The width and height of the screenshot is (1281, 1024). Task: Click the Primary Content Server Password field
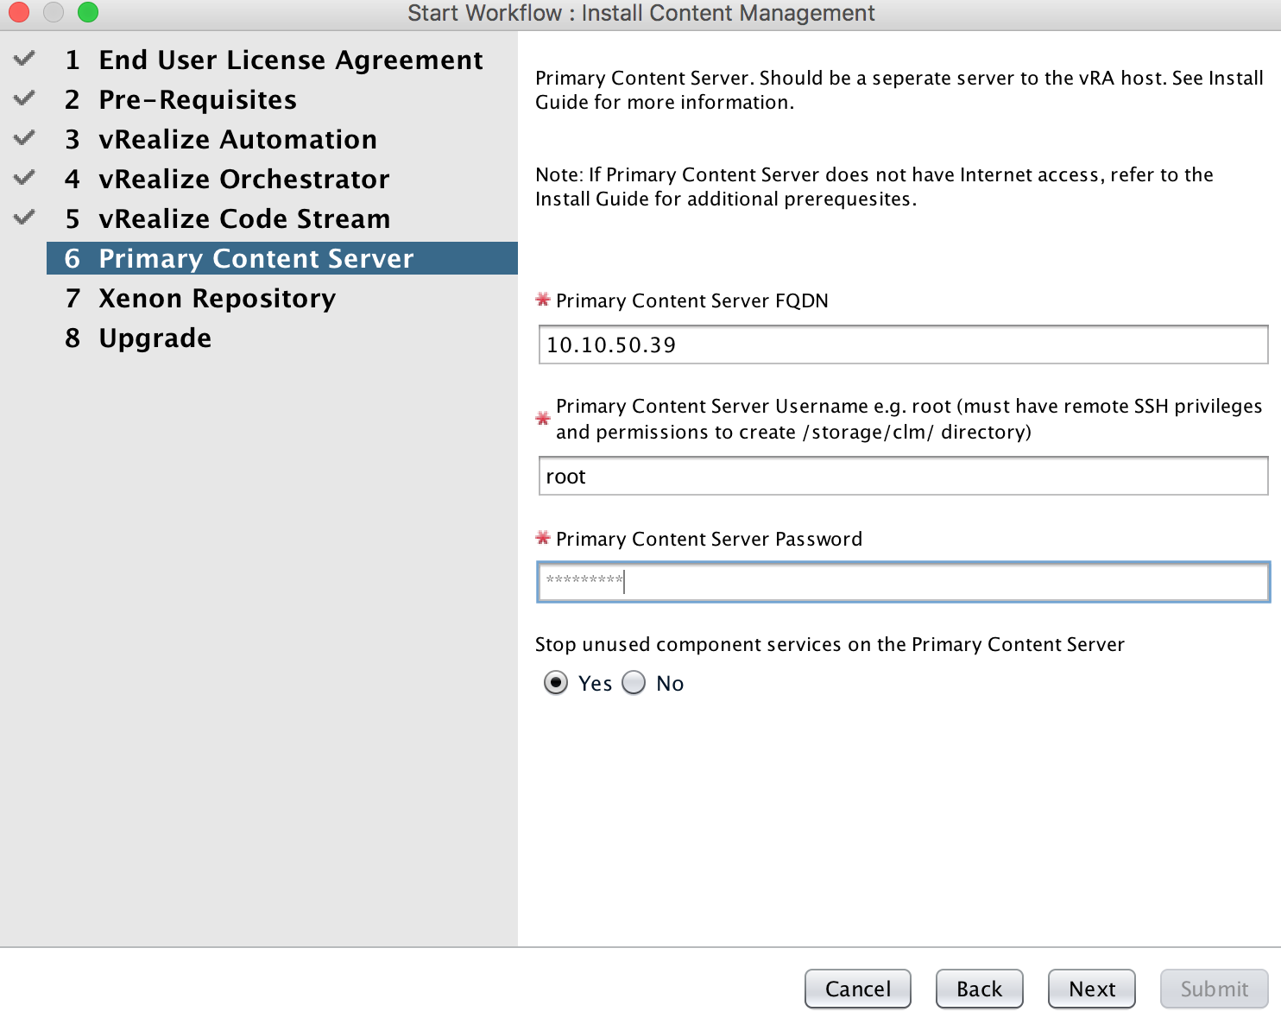click(x=902, y=582)
